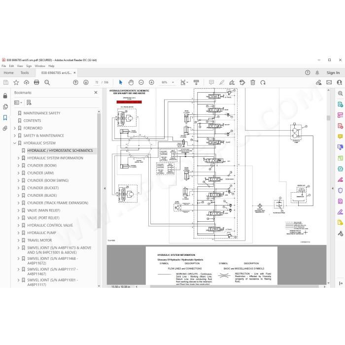Close the E08 6986785 document tab
The height and width of the screenshot is (345, 345).
[x=74, y=72]
